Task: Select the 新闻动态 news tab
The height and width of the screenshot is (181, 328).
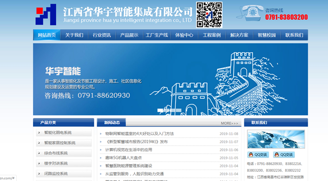Action: pos(112,122)
